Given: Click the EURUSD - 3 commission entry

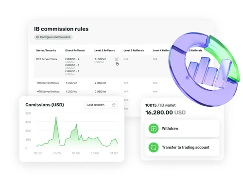Looking at the screenshot, I should pyautogui.click(x=72, y=65).
